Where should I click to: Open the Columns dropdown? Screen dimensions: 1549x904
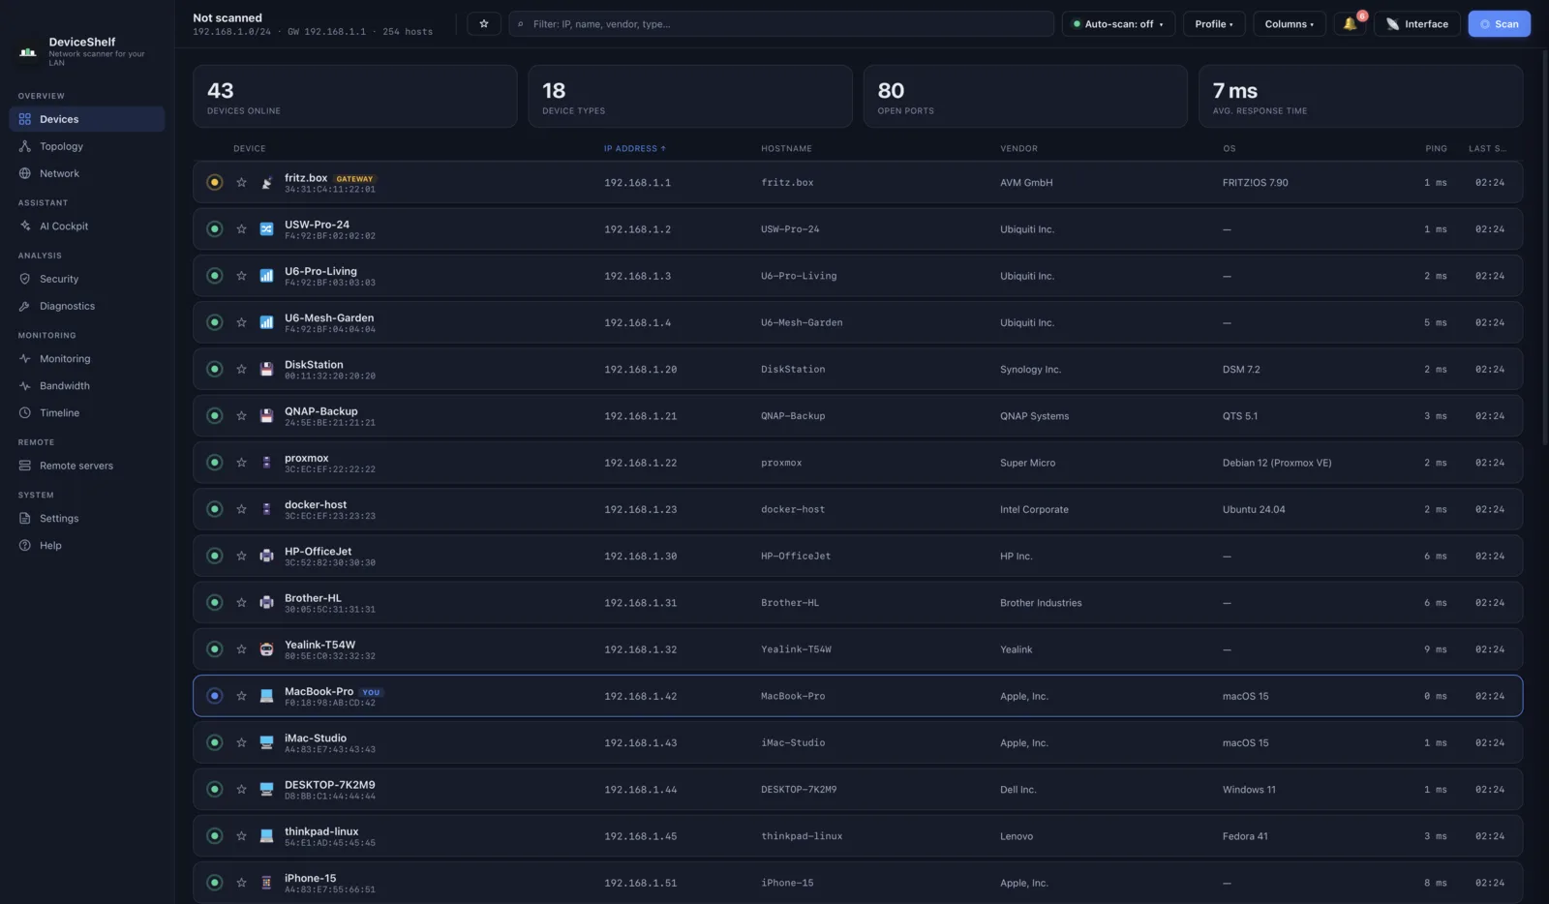1290,24
